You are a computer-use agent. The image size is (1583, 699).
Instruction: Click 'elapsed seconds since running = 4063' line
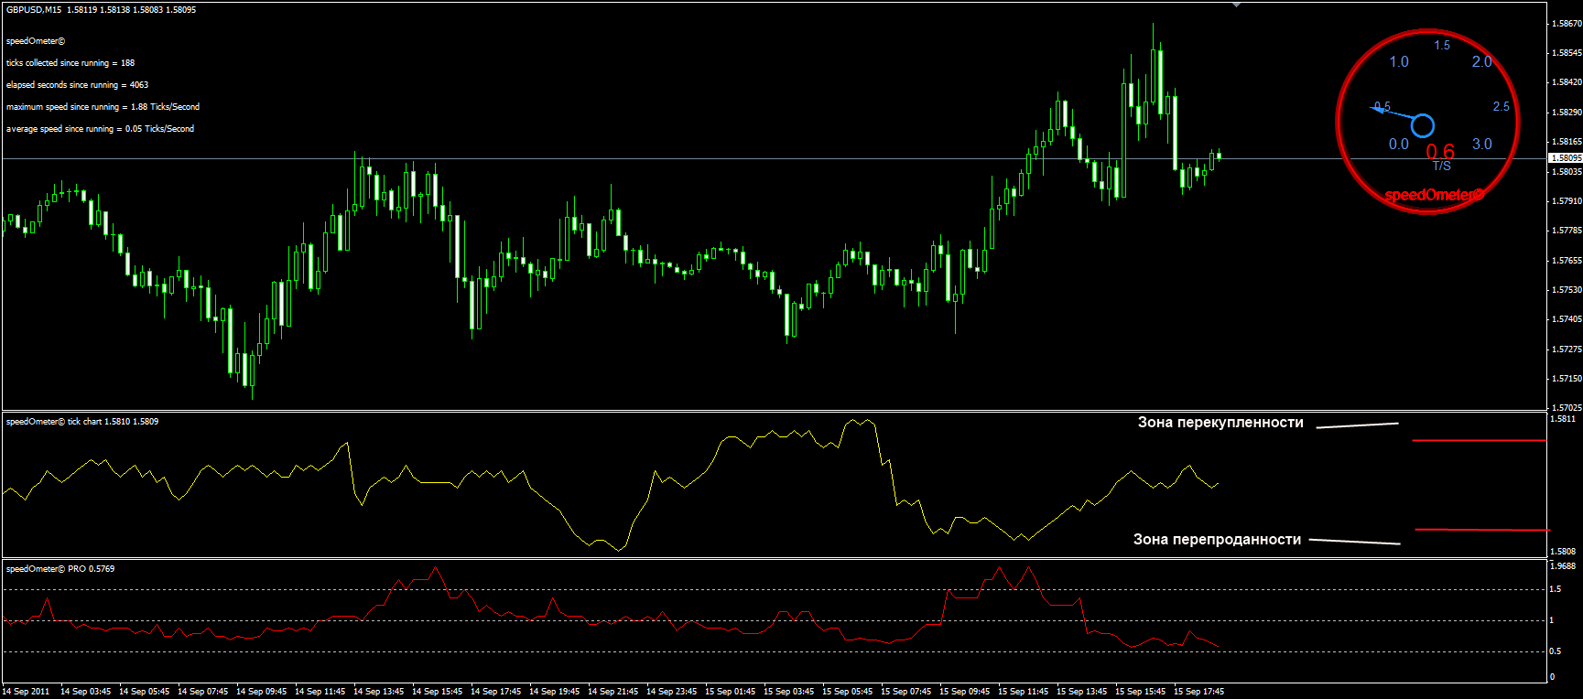tap(77, 85)
